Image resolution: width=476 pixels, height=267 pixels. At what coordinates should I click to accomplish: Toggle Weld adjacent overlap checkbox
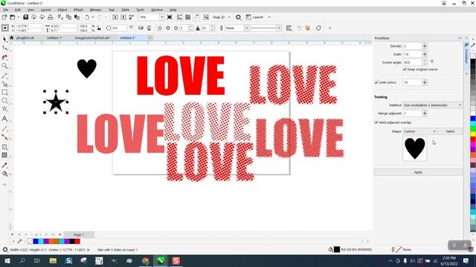click(376, 122)
